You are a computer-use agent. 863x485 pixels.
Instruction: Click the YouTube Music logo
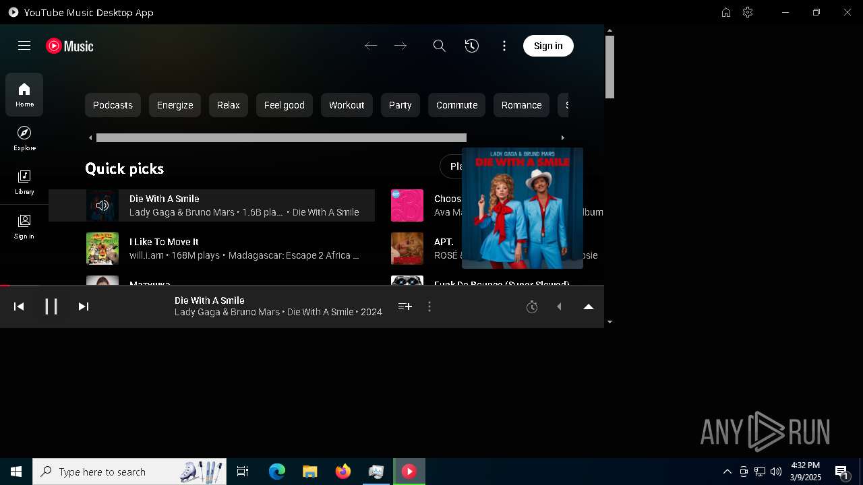pyautogui.click(x=69, y=46)
